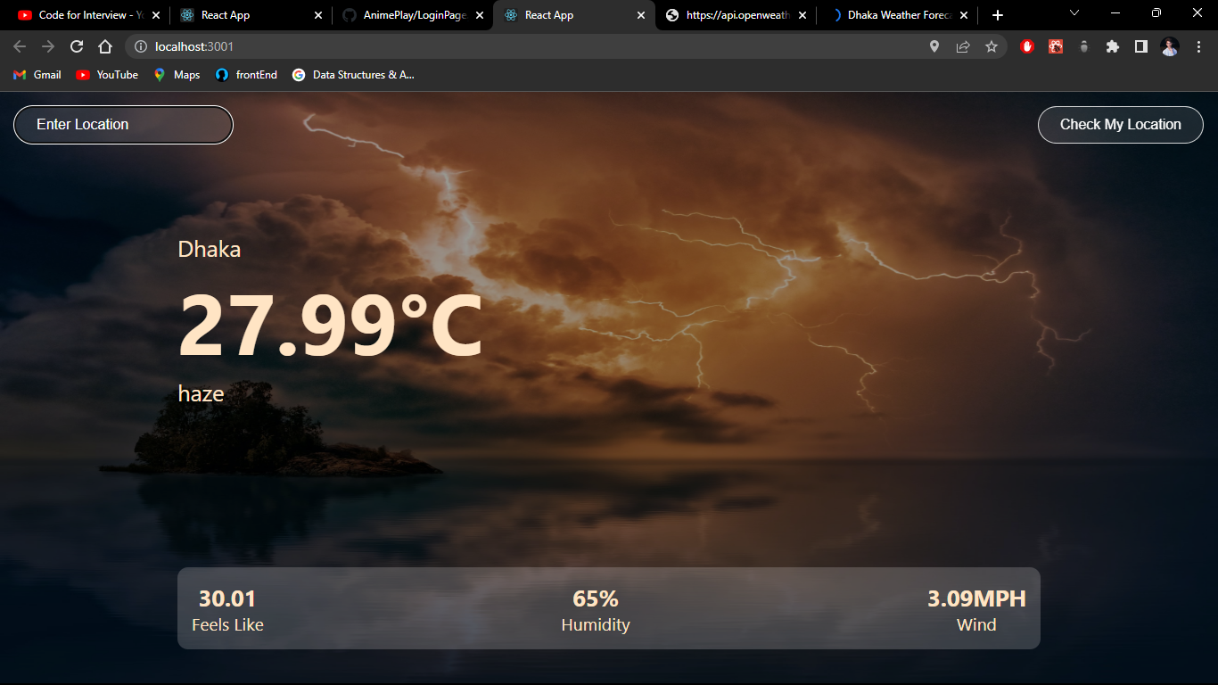Click the Check My Location button
This screenshot has width=1218, height=685.
tap(1120, 124)
